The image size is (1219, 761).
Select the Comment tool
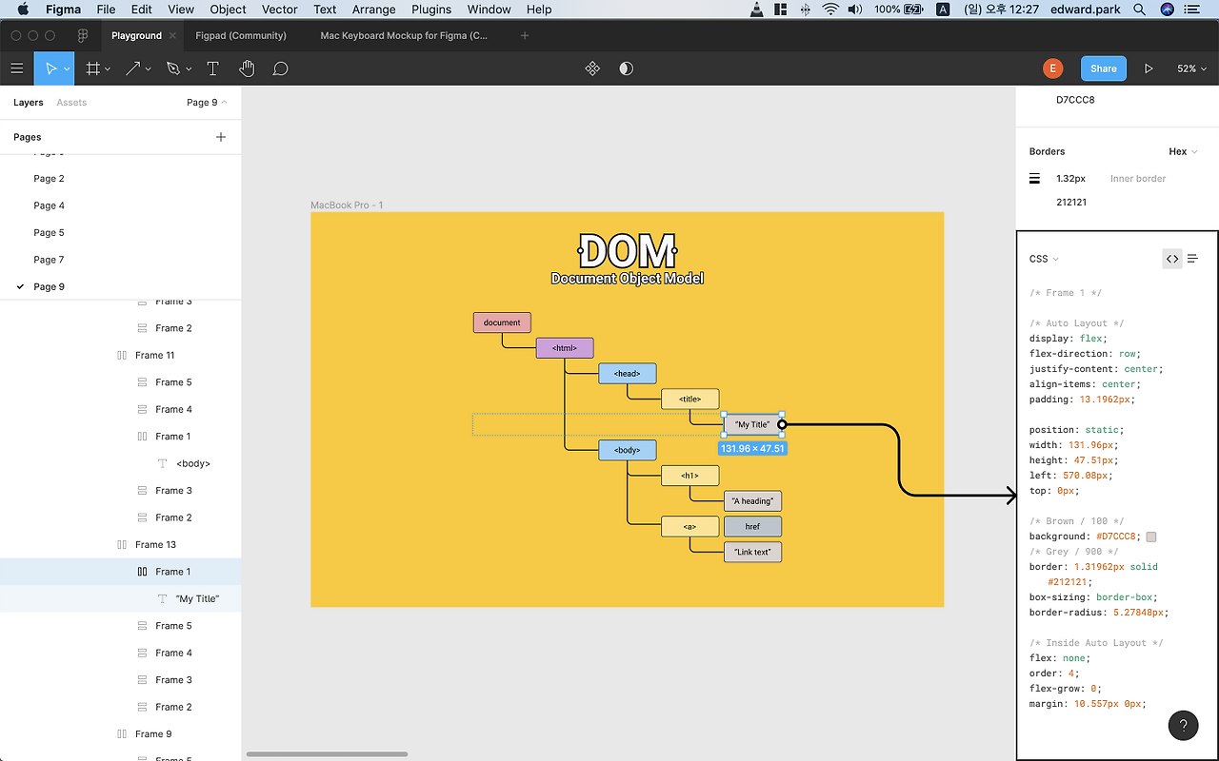280,68
